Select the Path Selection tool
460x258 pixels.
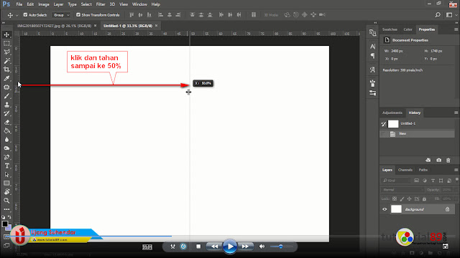(6, 175)
